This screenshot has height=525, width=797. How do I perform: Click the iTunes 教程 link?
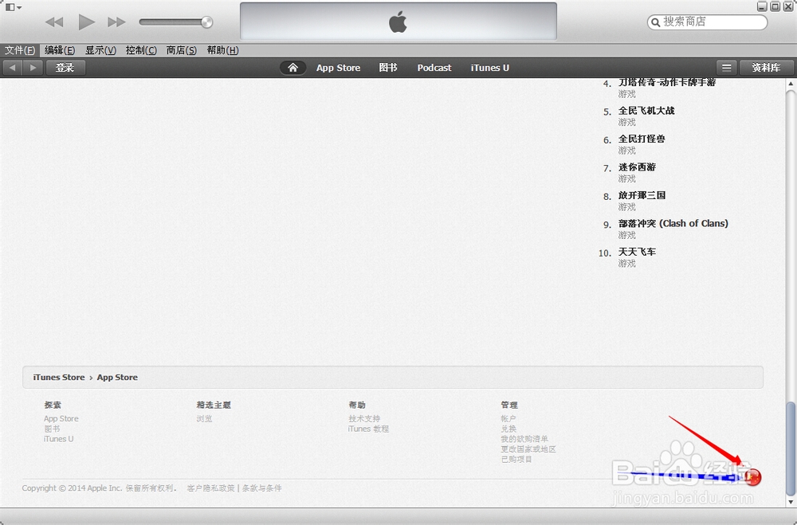pos(368,429)
